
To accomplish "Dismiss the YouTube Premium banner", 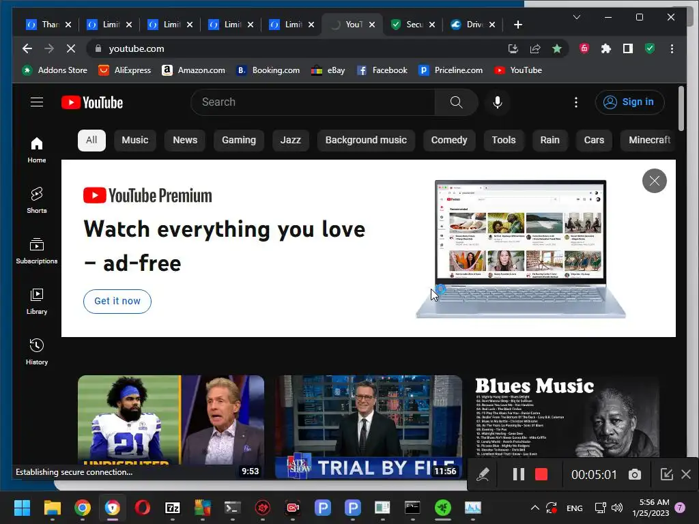I will pos(655,181).
